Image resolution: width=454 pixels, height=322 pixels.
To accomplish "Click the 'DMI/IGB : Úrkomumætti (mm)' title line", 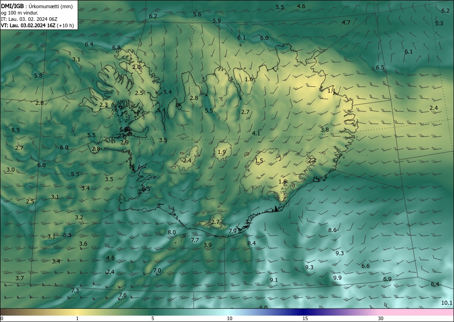I will pyautogui.click(x=37, y=6).
